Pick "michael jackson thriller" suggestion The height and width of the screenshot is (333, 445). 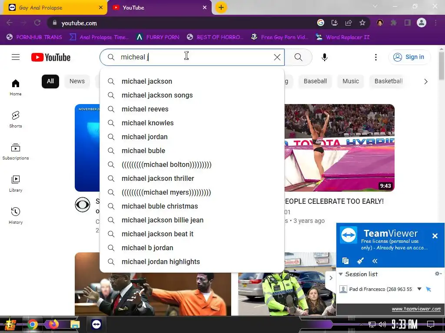click(192, 178)
